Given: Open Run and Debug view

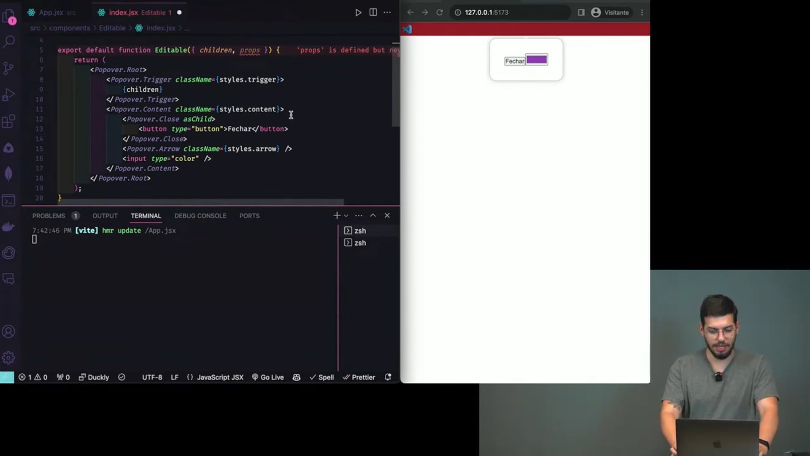Looking at the screenshot, I should (8, 95).
